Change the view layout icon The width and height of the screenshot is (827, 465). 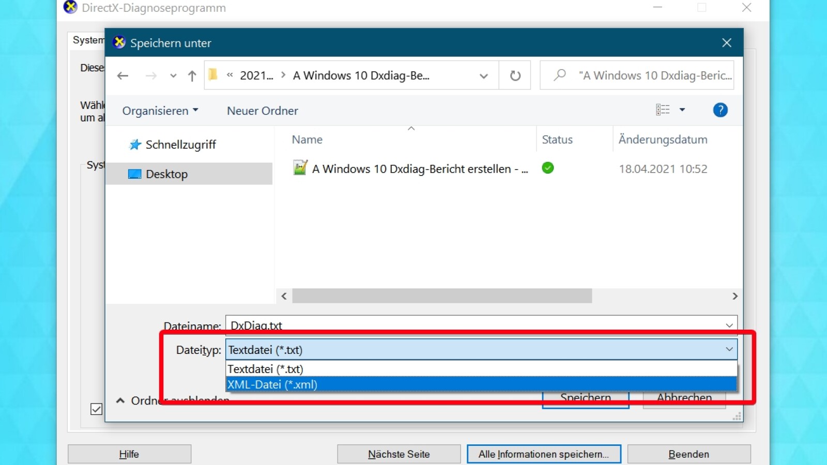point(663,110)
